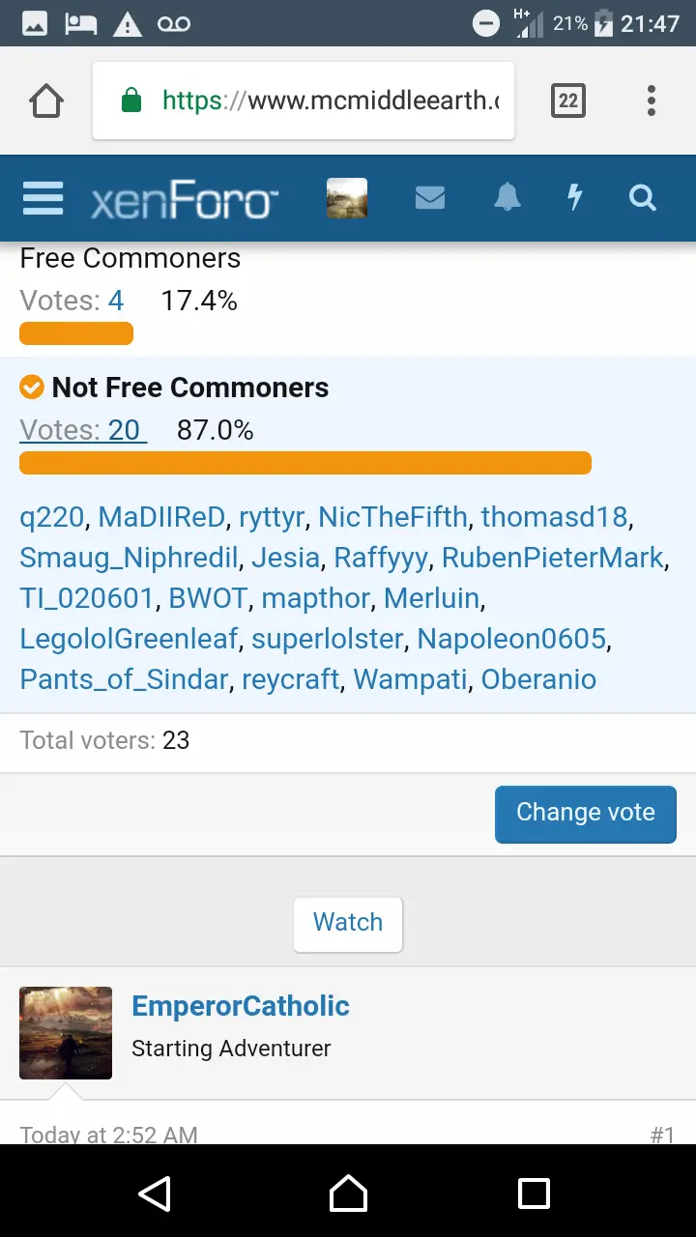Tap the browser home icon

(x=46, y=101)
